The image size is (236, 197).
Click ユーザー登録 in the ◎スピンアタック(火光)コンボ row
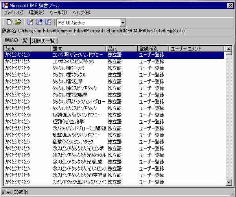pyautogui.click(x=151, y=149)
